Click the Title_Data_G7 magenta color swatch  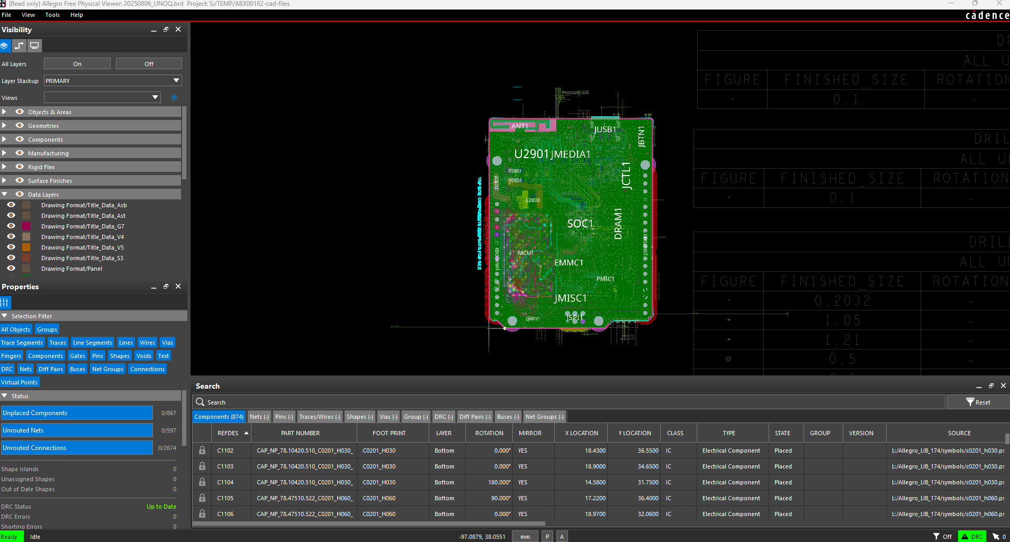(26, 226)
